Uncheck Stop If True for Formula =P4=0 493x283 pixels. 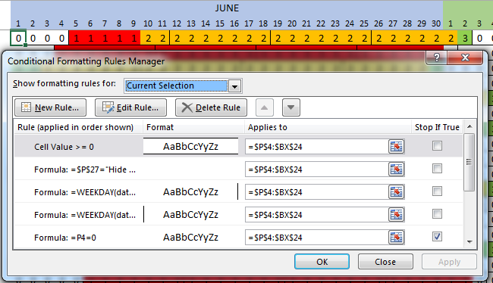tap(437, 236)
